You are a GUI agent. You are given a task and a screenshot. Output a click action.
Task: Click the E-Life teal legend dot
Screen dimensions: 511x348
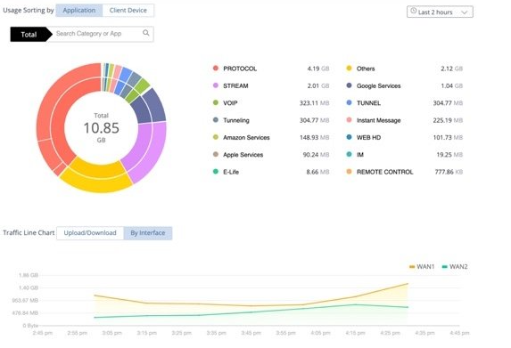(216, 172)
